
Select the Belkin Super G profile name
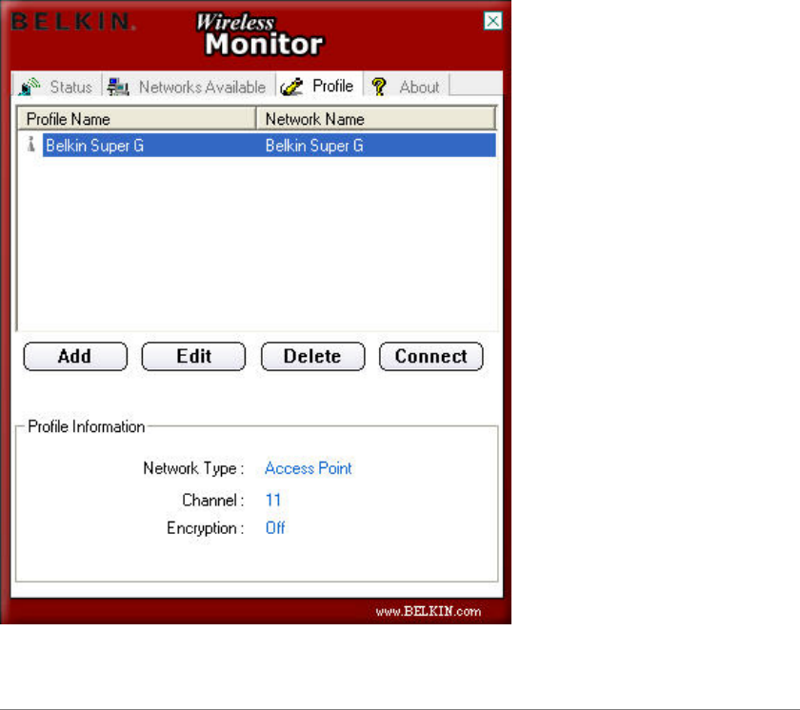[x=95, y=146]
